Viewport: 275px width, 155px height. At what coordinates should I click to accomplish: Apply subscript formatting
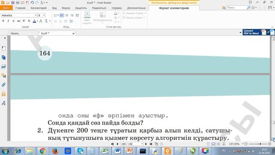point(29,21)
